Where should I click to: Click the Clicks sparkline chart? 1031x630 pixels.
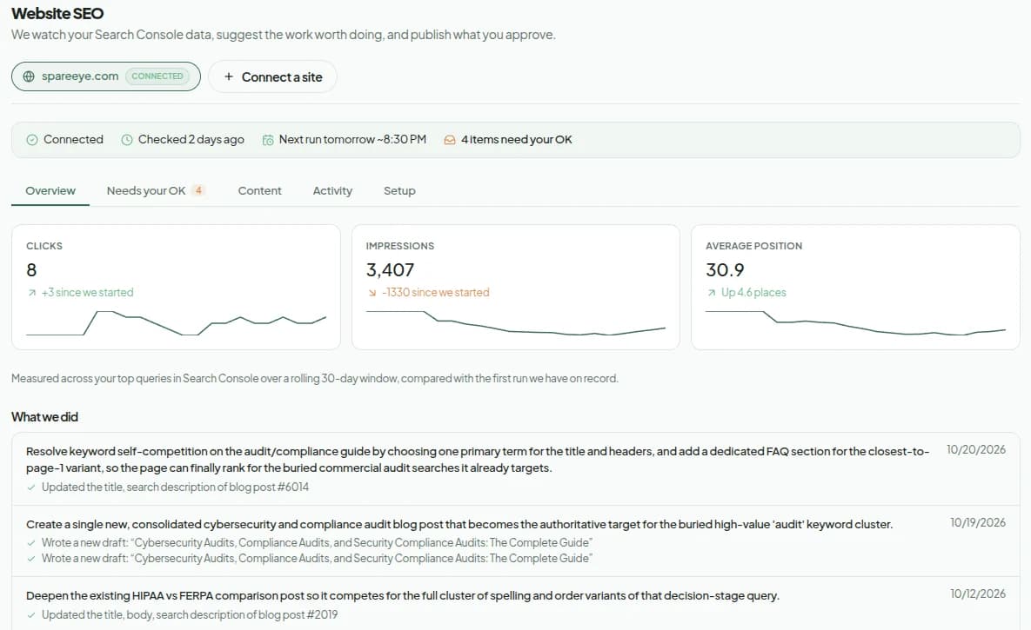(177, 323)
